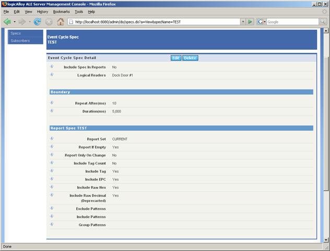Go to the Home page icon

[x=61, y=21]
